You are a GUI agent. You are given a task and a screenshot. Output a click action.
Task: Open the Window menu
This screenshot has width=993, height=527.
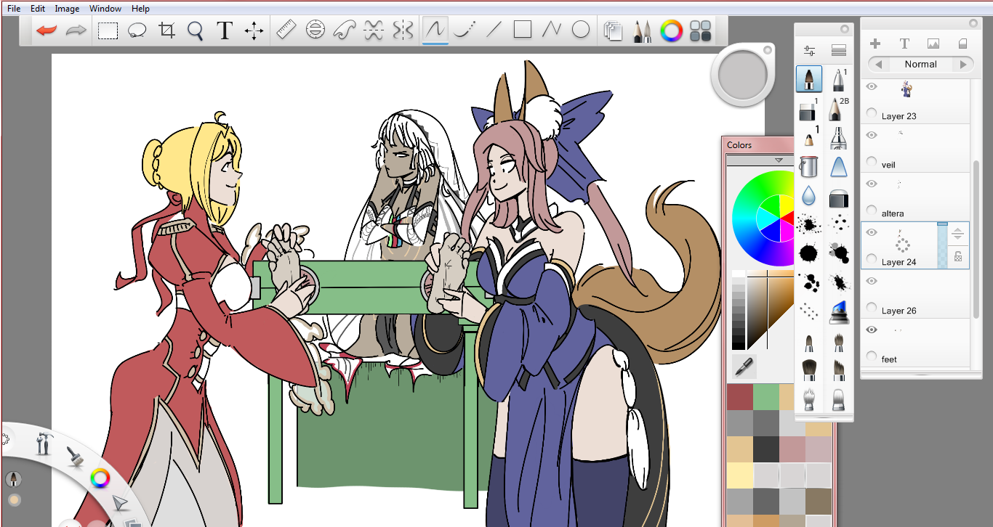tap(105, 9)
